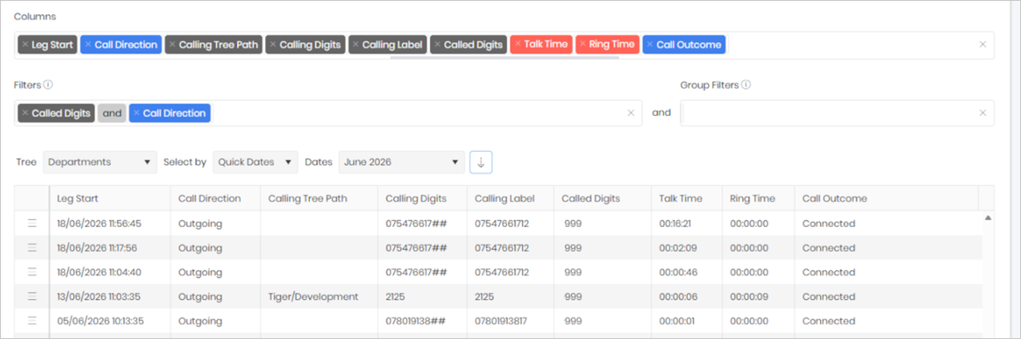Open the Tree Departments dropdown
1021x339 pixels.
pyautogui.click(x=99, y=162)
